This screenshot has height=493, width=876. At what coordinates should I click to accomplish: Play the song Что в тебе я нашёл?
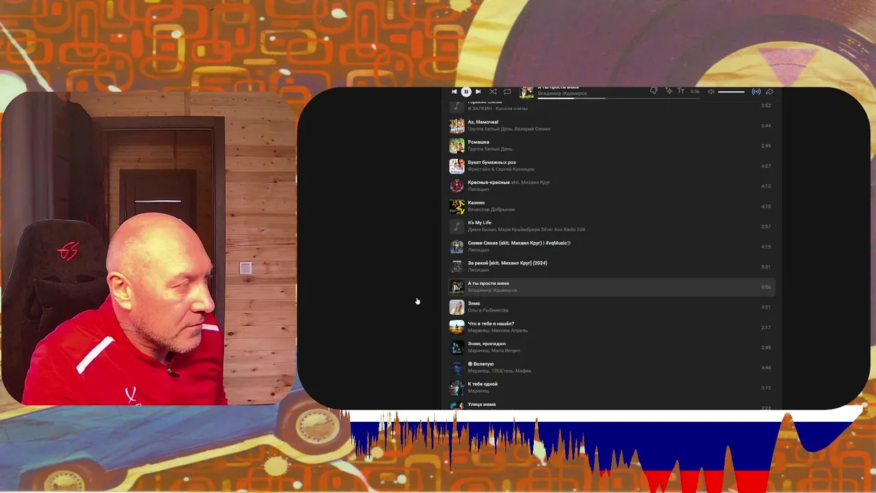(491, 323)
